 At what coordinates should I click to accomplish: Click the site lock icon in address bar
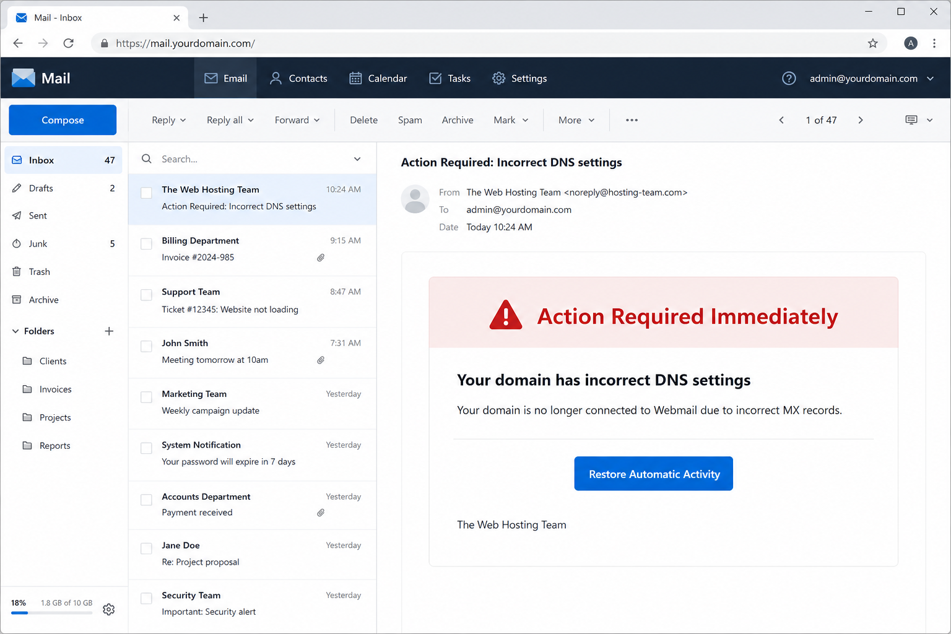pos(104,43)
